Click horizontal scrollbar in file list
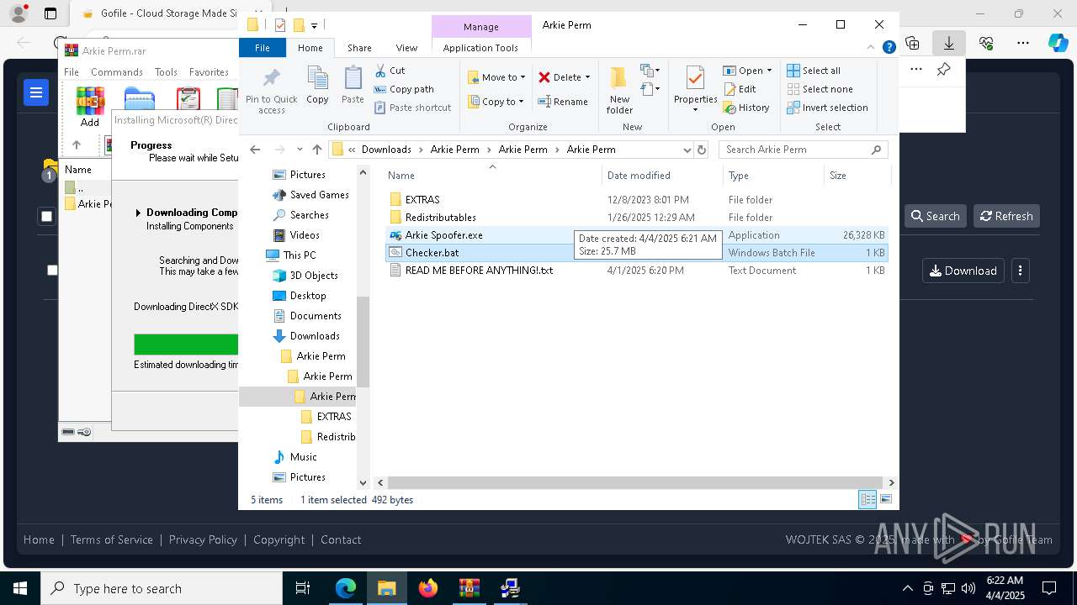The image size is (1077, 605). pos(635,482)
